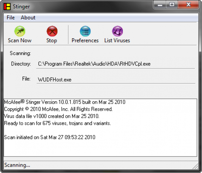
Task: Click the Stinger title text
Action: click(x=21, y=7)
